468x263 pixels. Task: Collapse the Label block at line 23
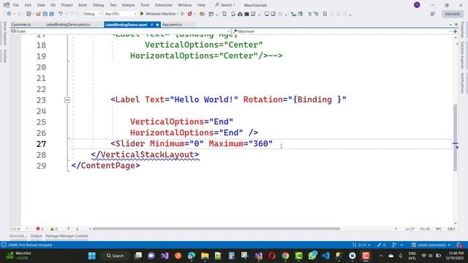point(67,100)
